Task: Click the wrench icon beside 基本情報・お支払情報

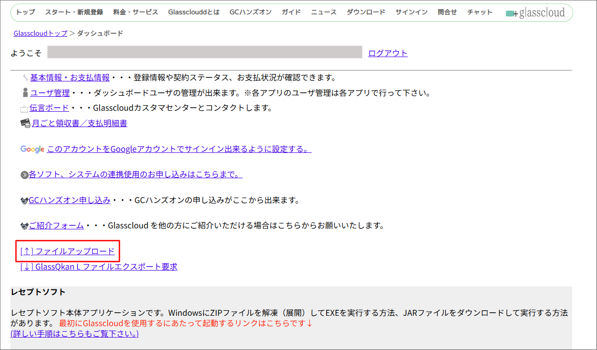Action: click(25, 77)
